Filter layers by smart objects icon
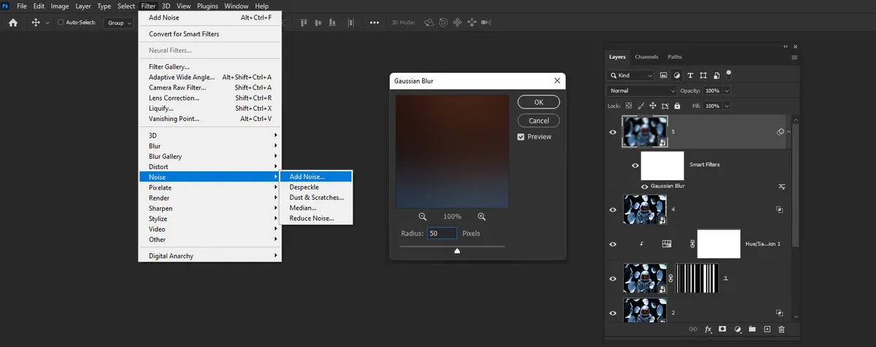Screen dimensions: 876x347 click(717, 75)
